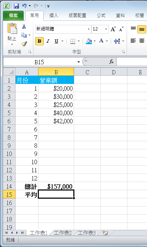Copy selection with the copy icon
The image size is (147, 247).
coord(24,35)
